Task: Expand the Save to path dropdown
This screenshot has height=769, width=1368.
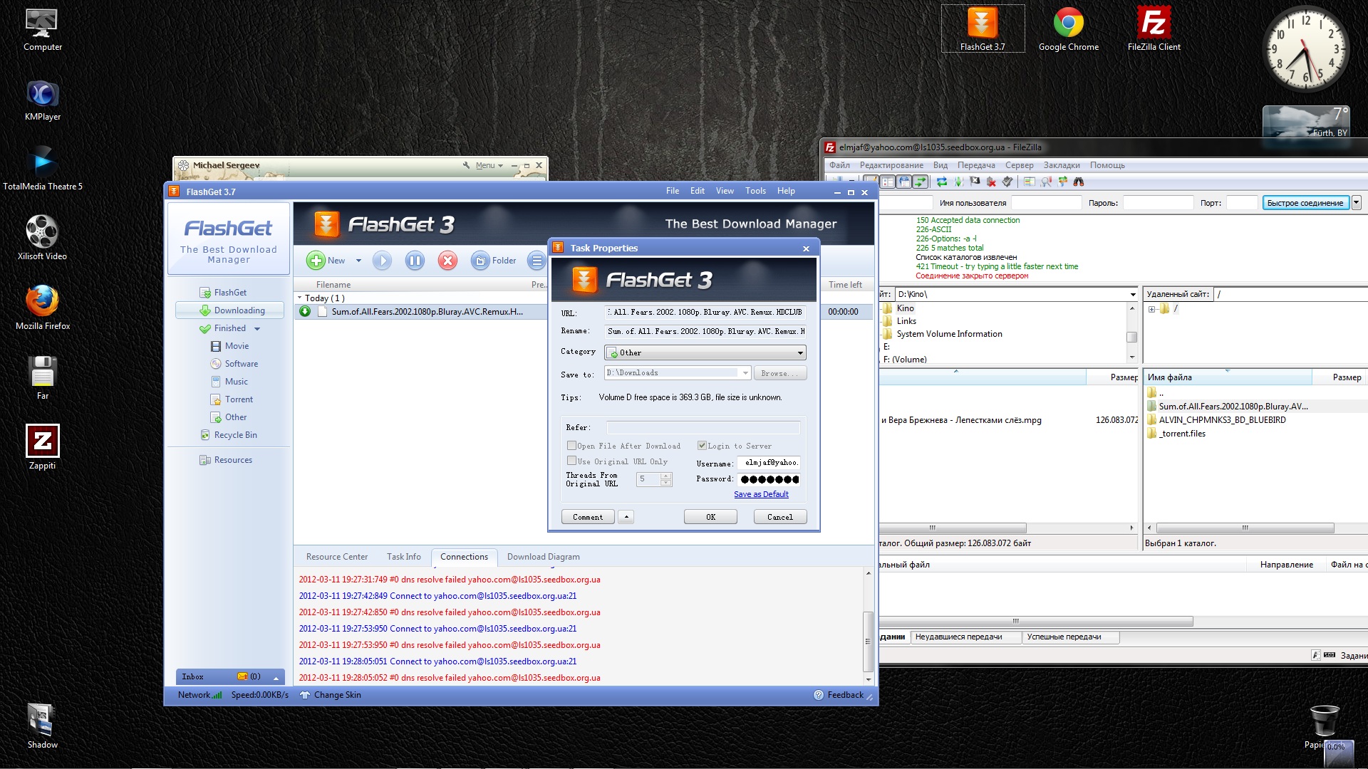Action: coord(745,373)
